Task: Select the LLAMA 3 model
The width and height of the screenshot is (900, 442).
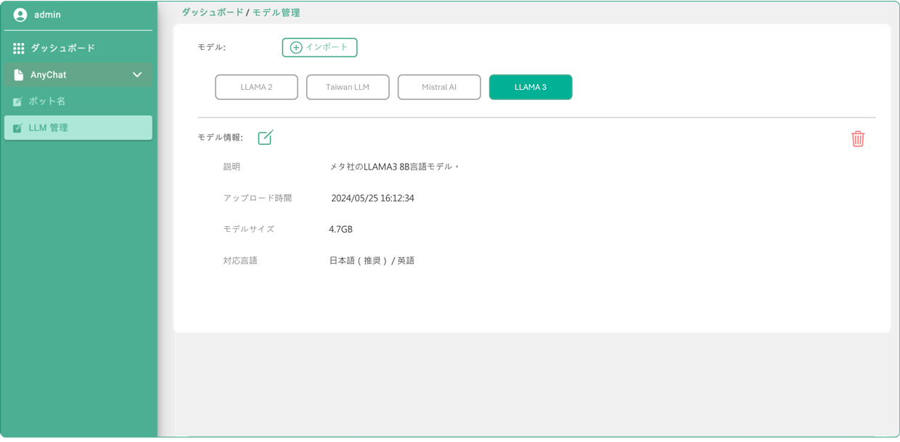Action: tap(531, 87)
